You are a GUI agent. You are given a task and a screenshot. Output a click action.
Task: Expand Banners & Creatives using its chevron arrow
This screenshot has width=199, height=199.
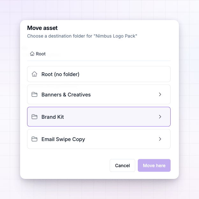160,95
